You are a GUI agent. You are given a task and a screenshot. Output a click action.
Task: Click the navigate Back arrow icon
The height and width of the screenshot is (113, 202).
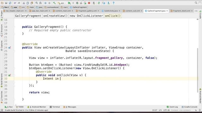(x=45, y=3)
